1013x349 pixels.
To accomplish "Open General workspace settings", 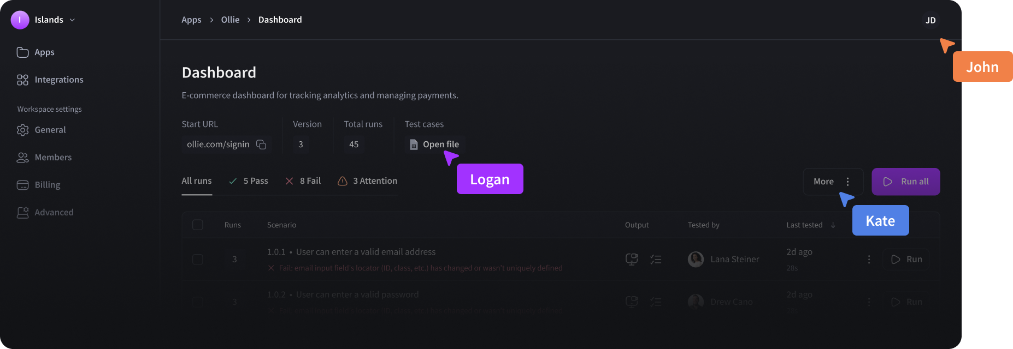I will [x=50, y=129].
